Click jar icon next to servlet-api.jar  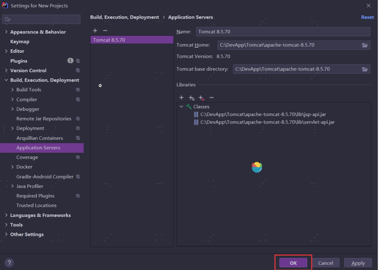point(196,122)
